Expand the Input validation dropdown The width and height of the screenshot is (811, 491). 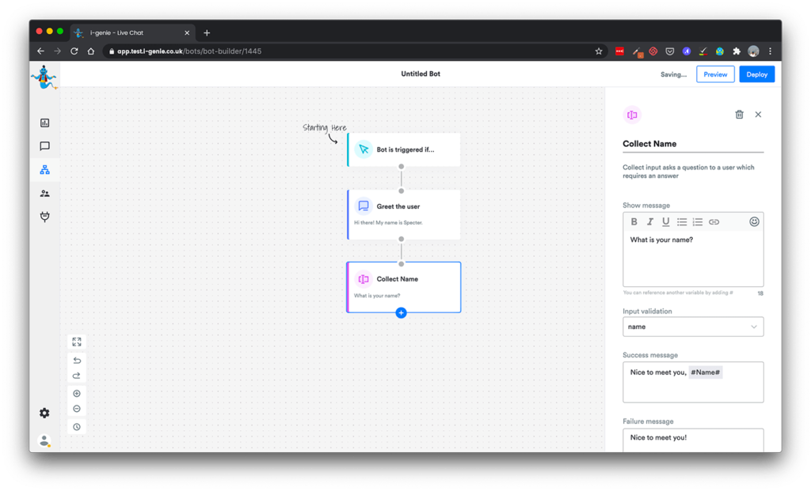tap(693, 327)
